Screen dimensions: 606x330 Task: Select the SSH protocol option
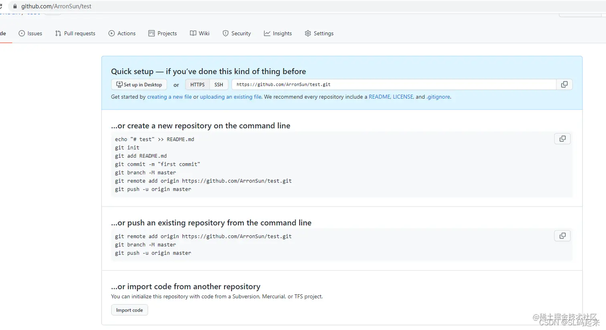tap(219, 85)
